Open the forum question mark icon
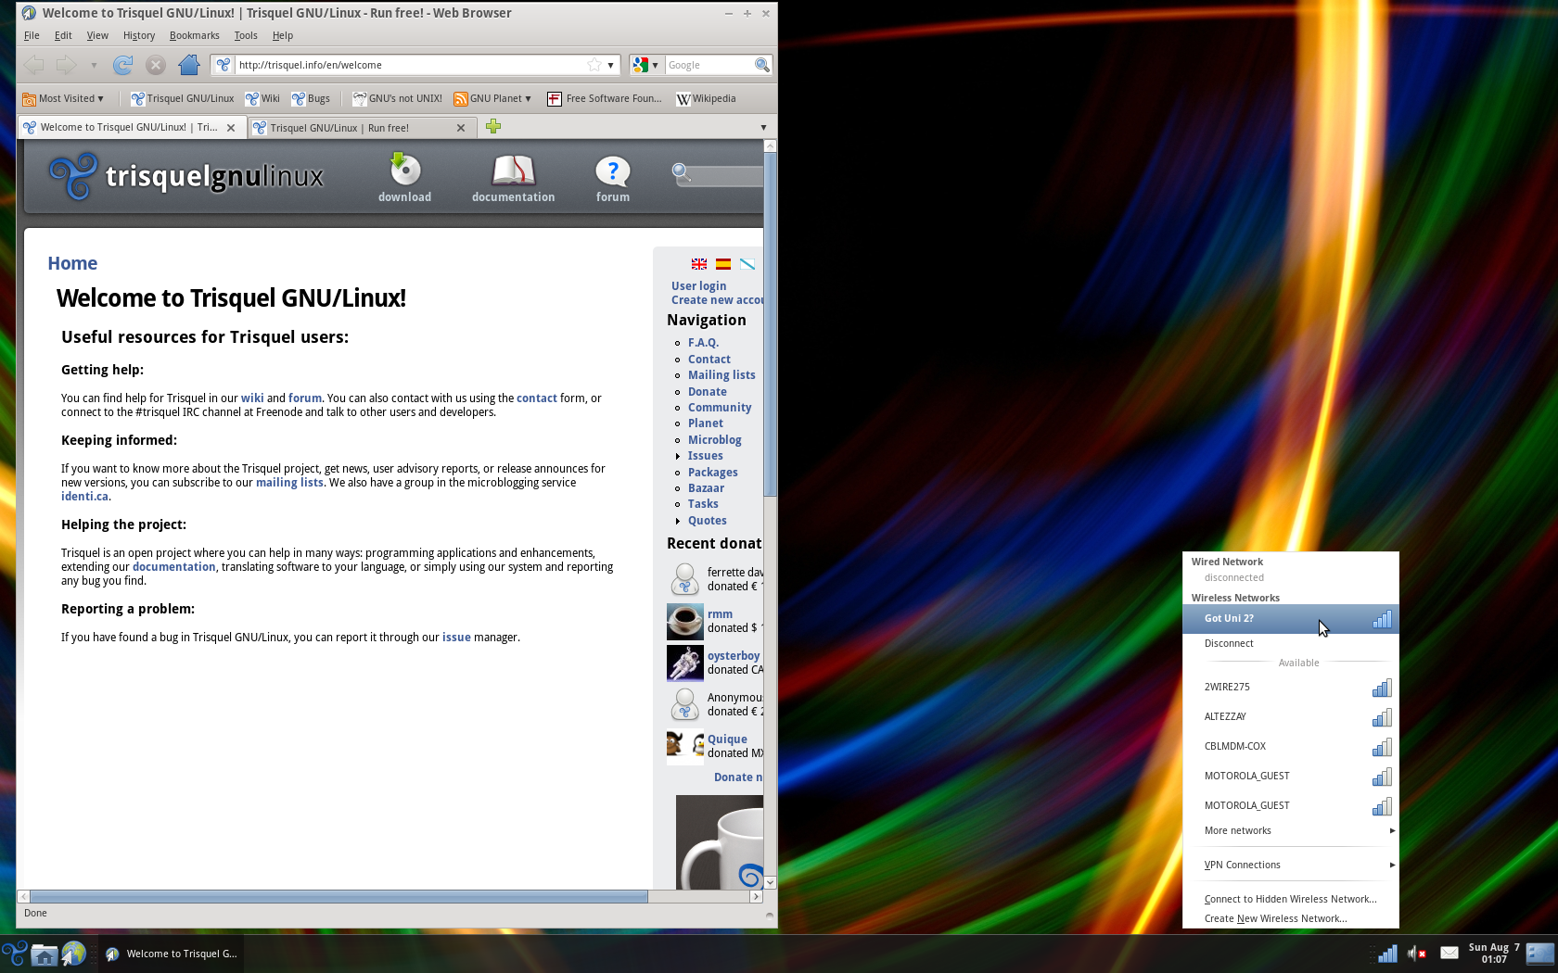The width and height of the screenshot is (1558, 973). [x=612, y=171]
